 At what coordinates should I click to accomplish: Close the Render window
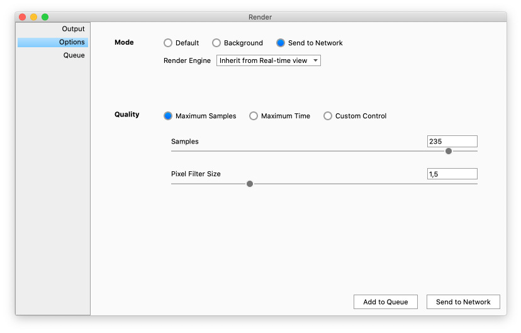(23, 17)
